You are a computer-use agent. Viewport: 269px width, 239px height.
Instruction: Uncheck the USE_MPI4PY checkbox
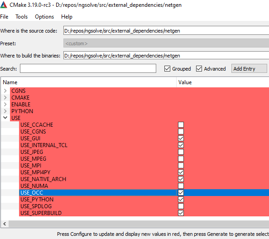181,172
